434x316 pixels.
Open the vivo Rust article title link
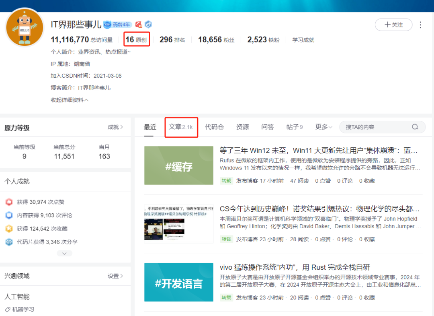(x=295, y=267)
